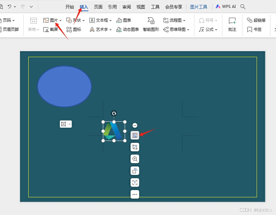
Task: Click the 流程图 flowchart icon
Action: pyautogui.click(x=166, y=20)
